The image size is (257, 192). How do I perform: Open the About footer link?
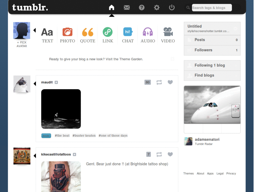pyautogui.click(x=200, y=173)
